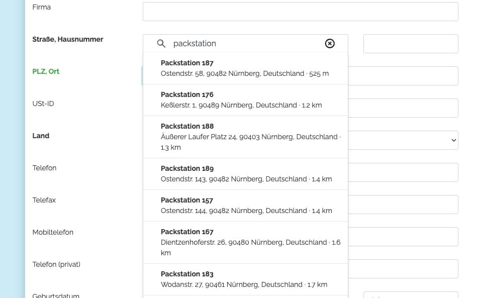Viewport: 477px width, 298px height.
Task: Select Packstation 187 at Ostendstr. 58
Action: (x=245, y=68)
